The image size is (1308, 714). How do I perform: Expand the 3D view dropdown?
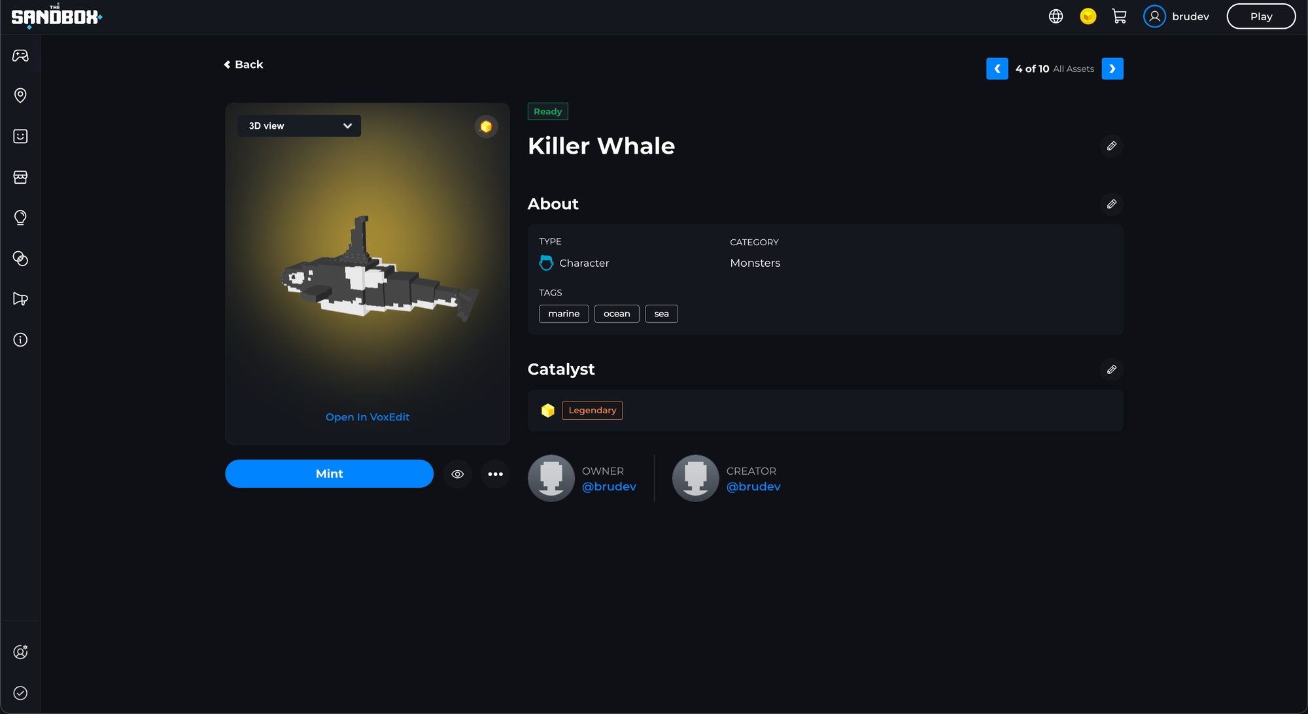[299, 126]
